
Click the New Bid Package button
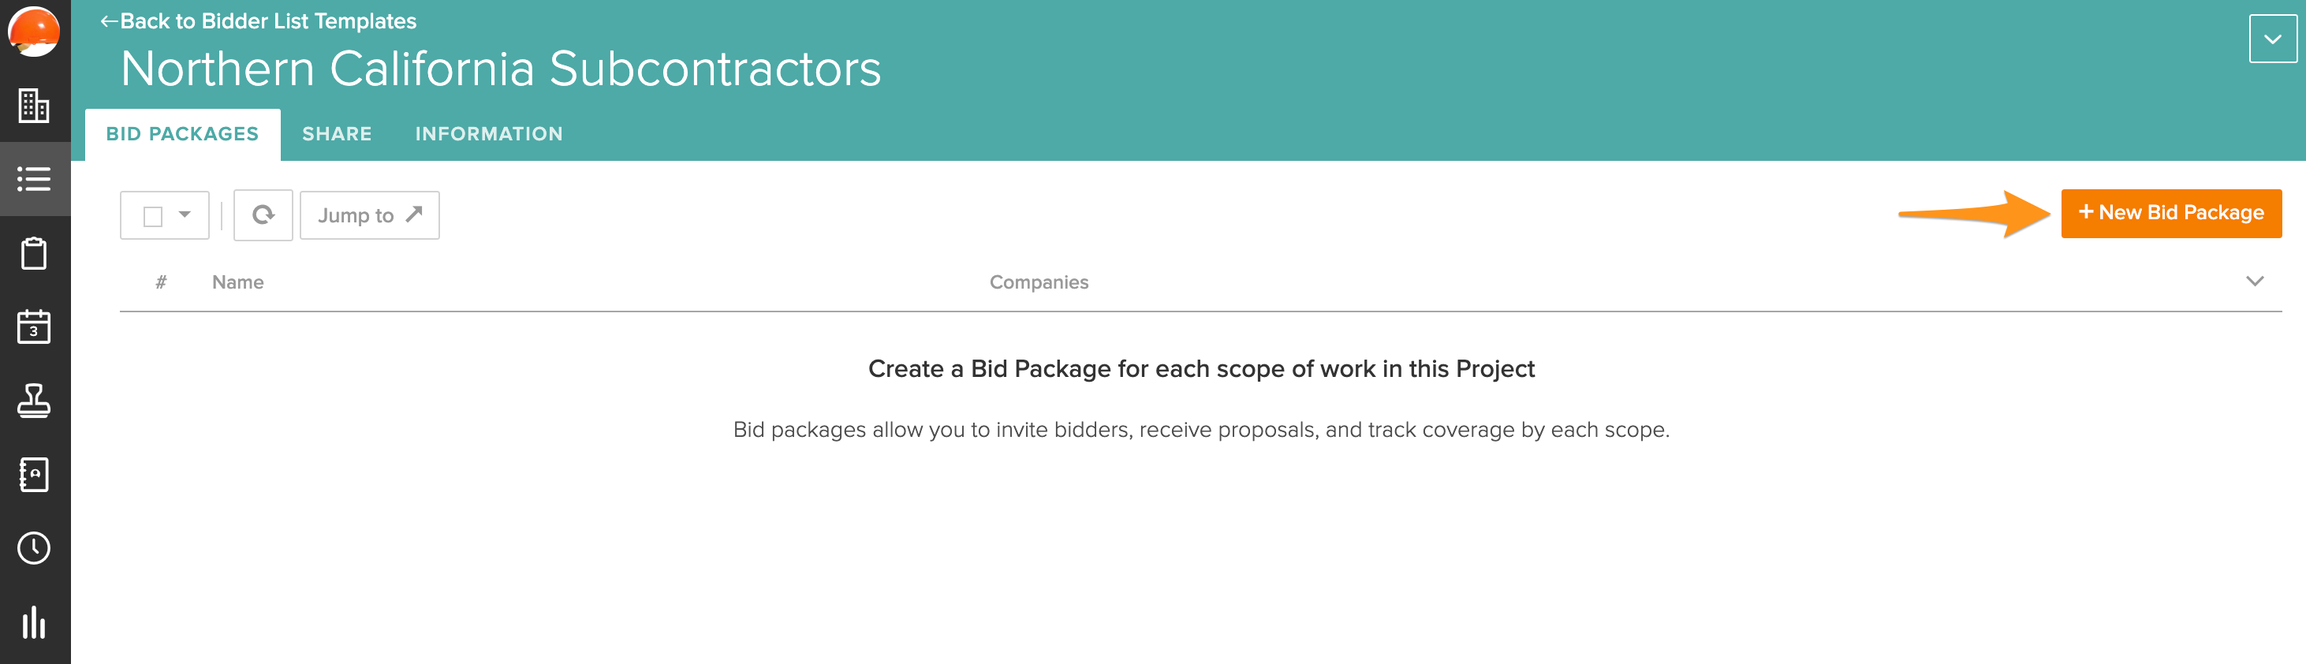pyautogui.click(x=2171, y=213)
